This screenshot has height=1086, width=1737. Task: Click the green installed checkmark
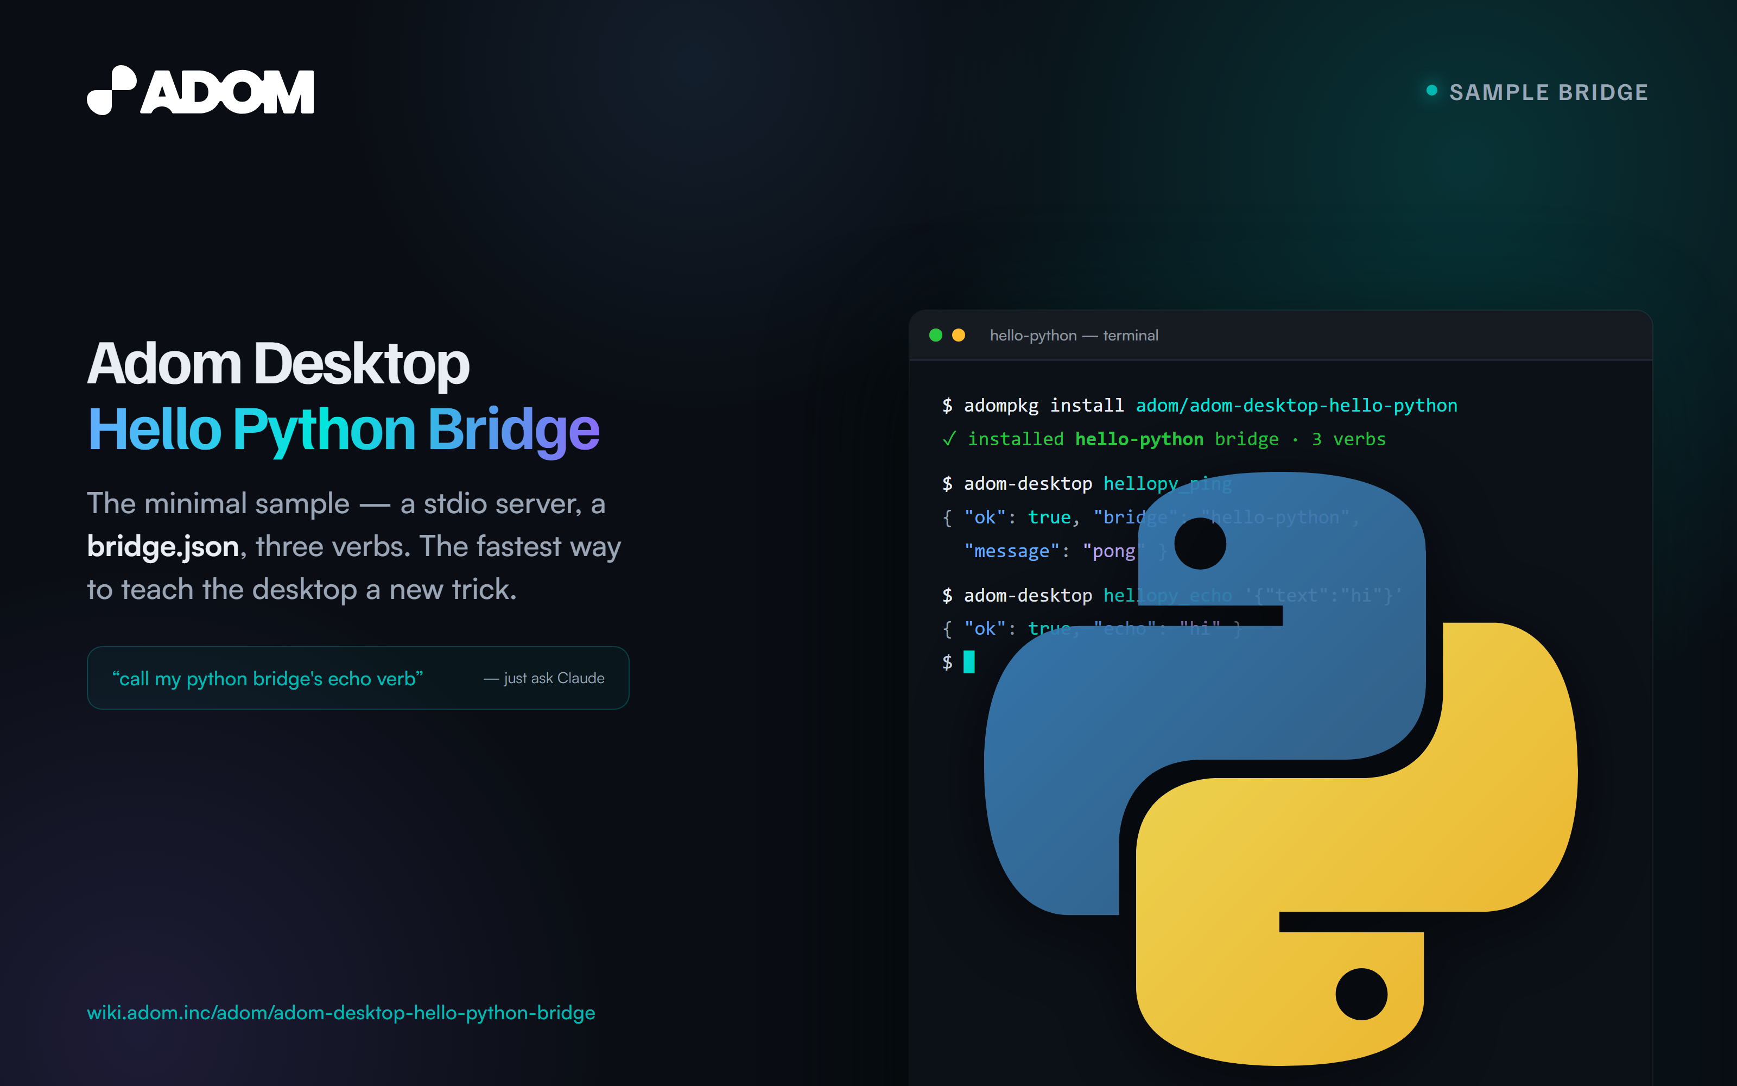coord(949,439)
